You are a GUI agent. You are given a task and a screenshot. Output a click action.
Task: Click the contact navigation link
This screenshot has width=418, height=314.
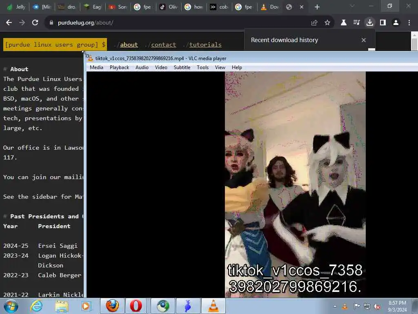(x=164, y=45)
